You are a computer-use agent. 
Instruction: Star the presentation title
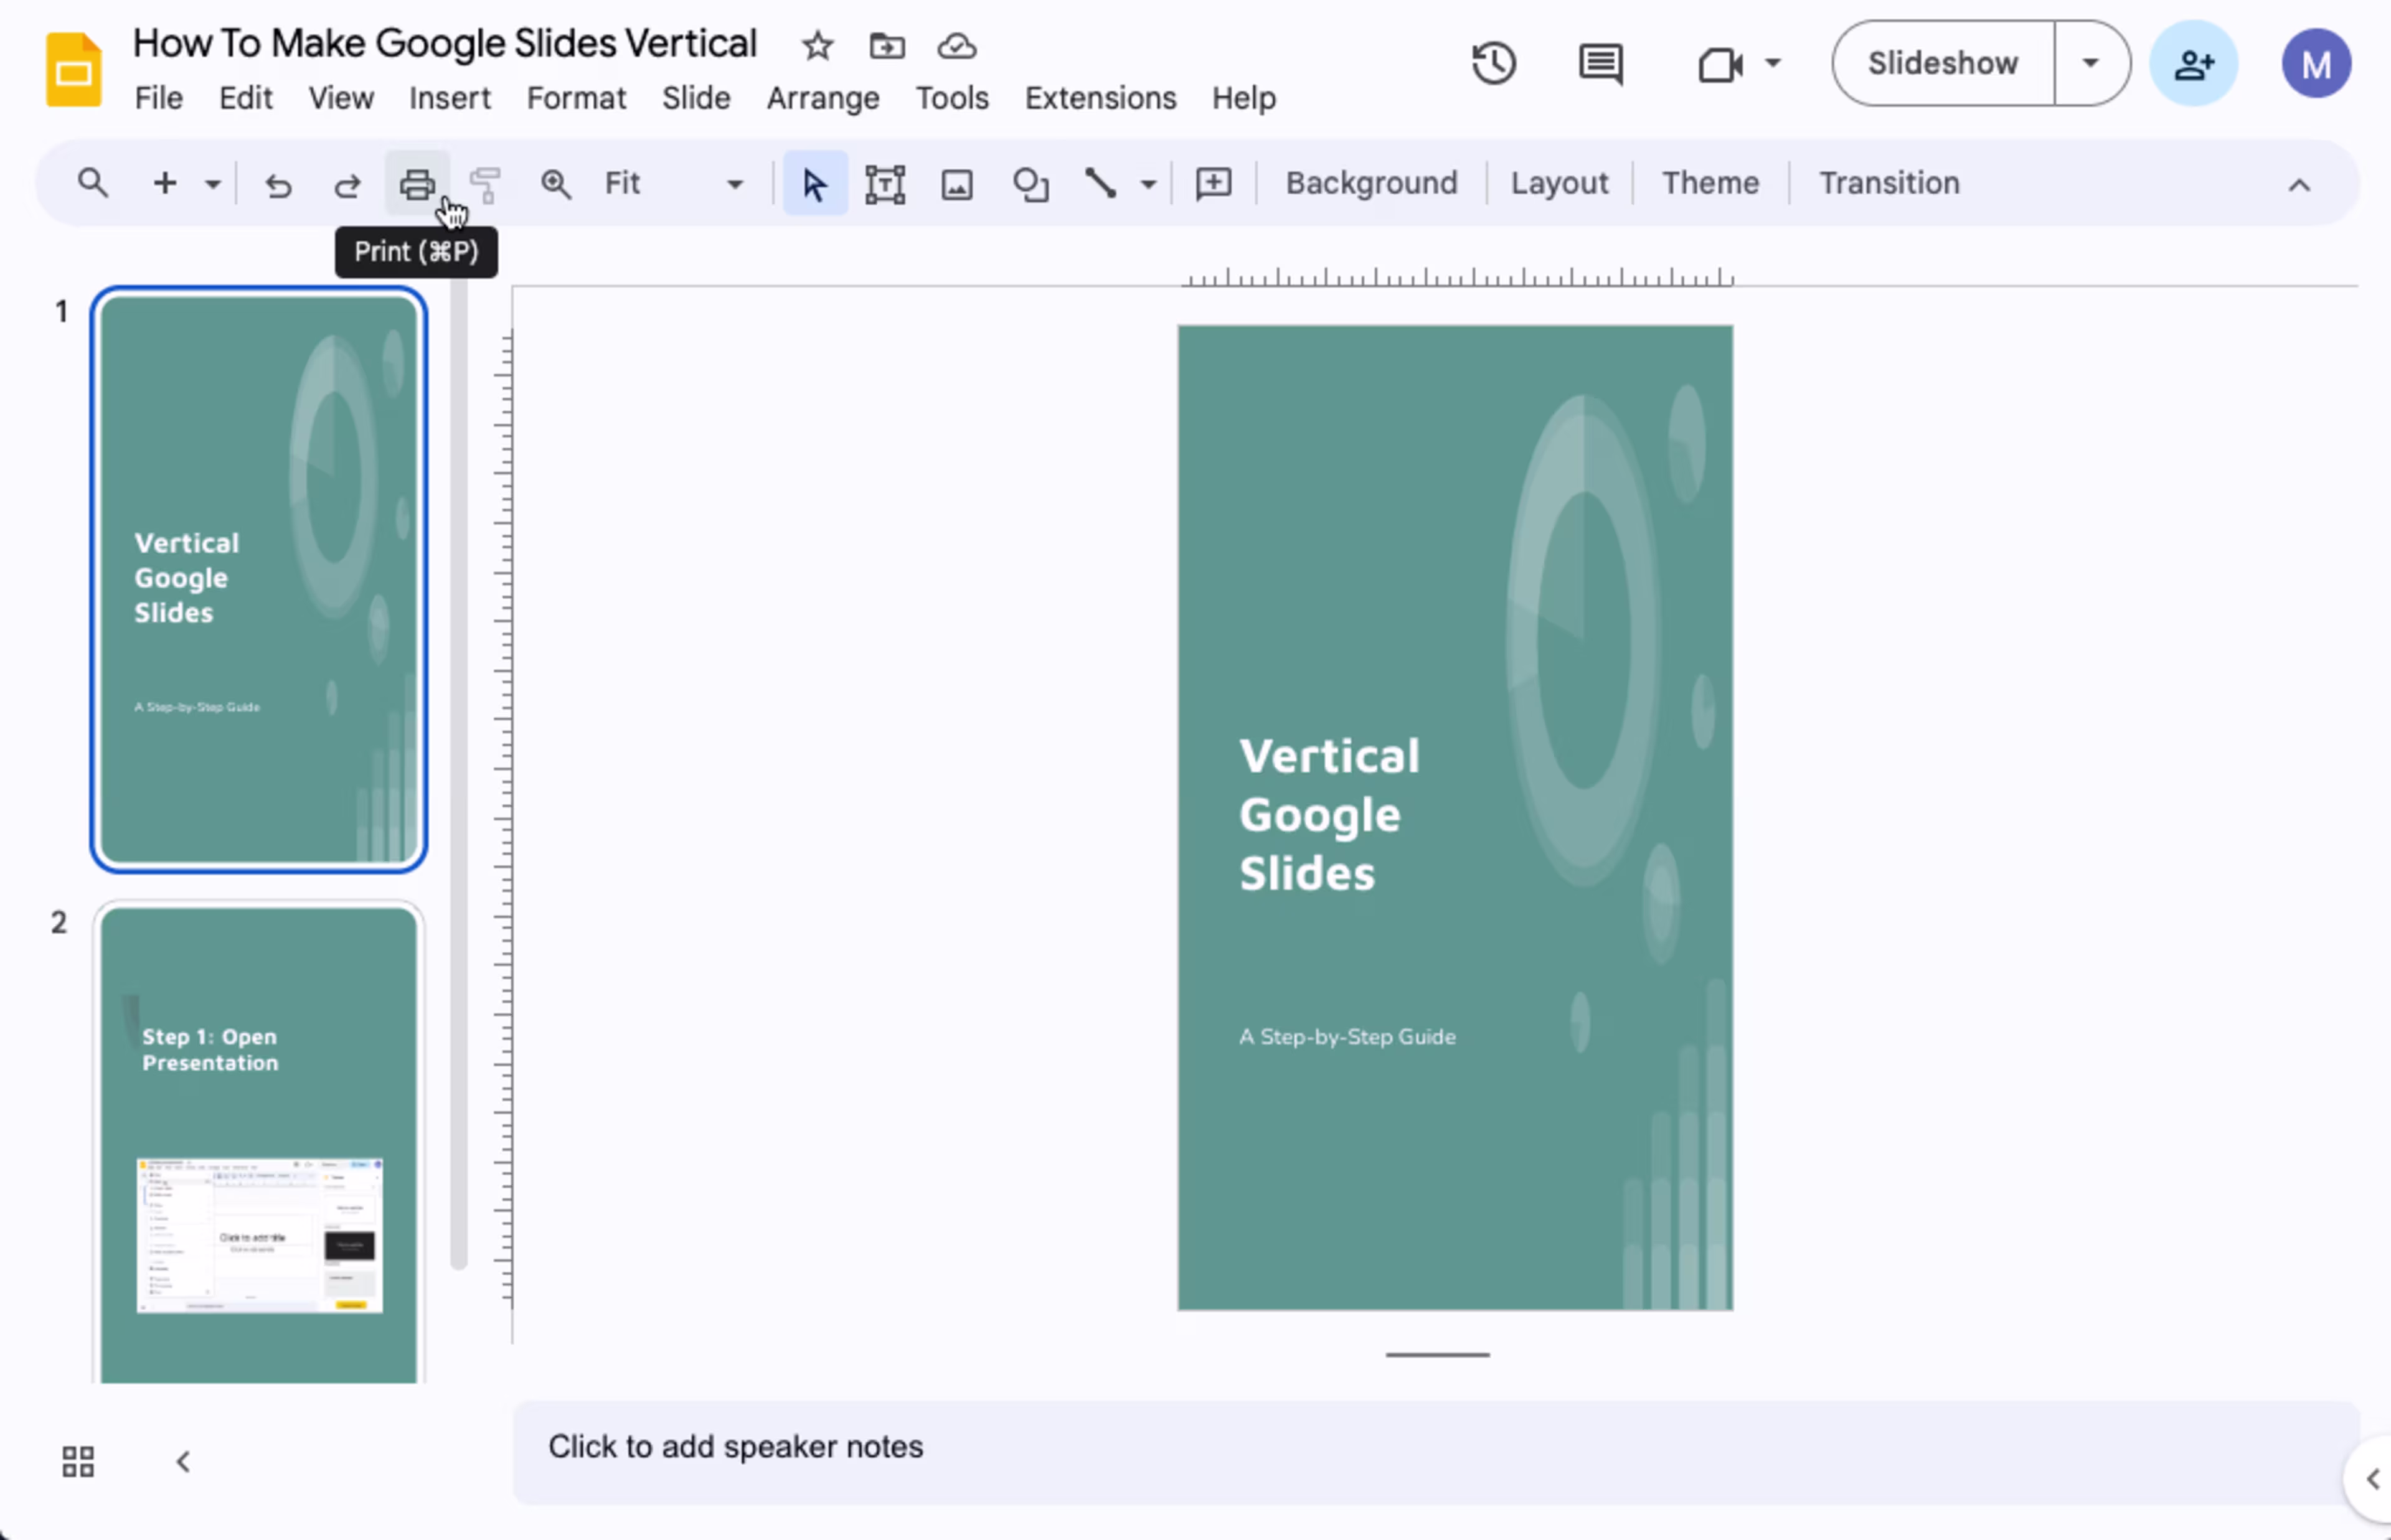817,45
